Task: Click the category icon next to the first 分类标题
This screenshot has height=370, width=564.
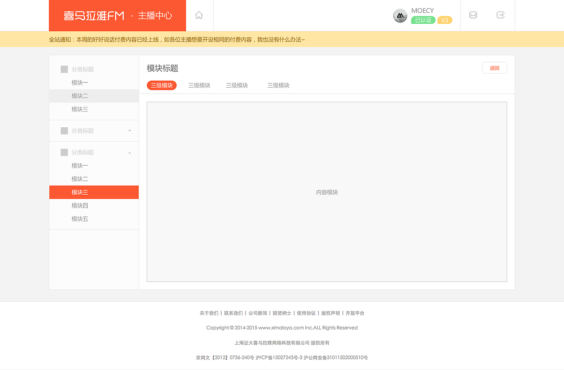Action: click(63, 69)
